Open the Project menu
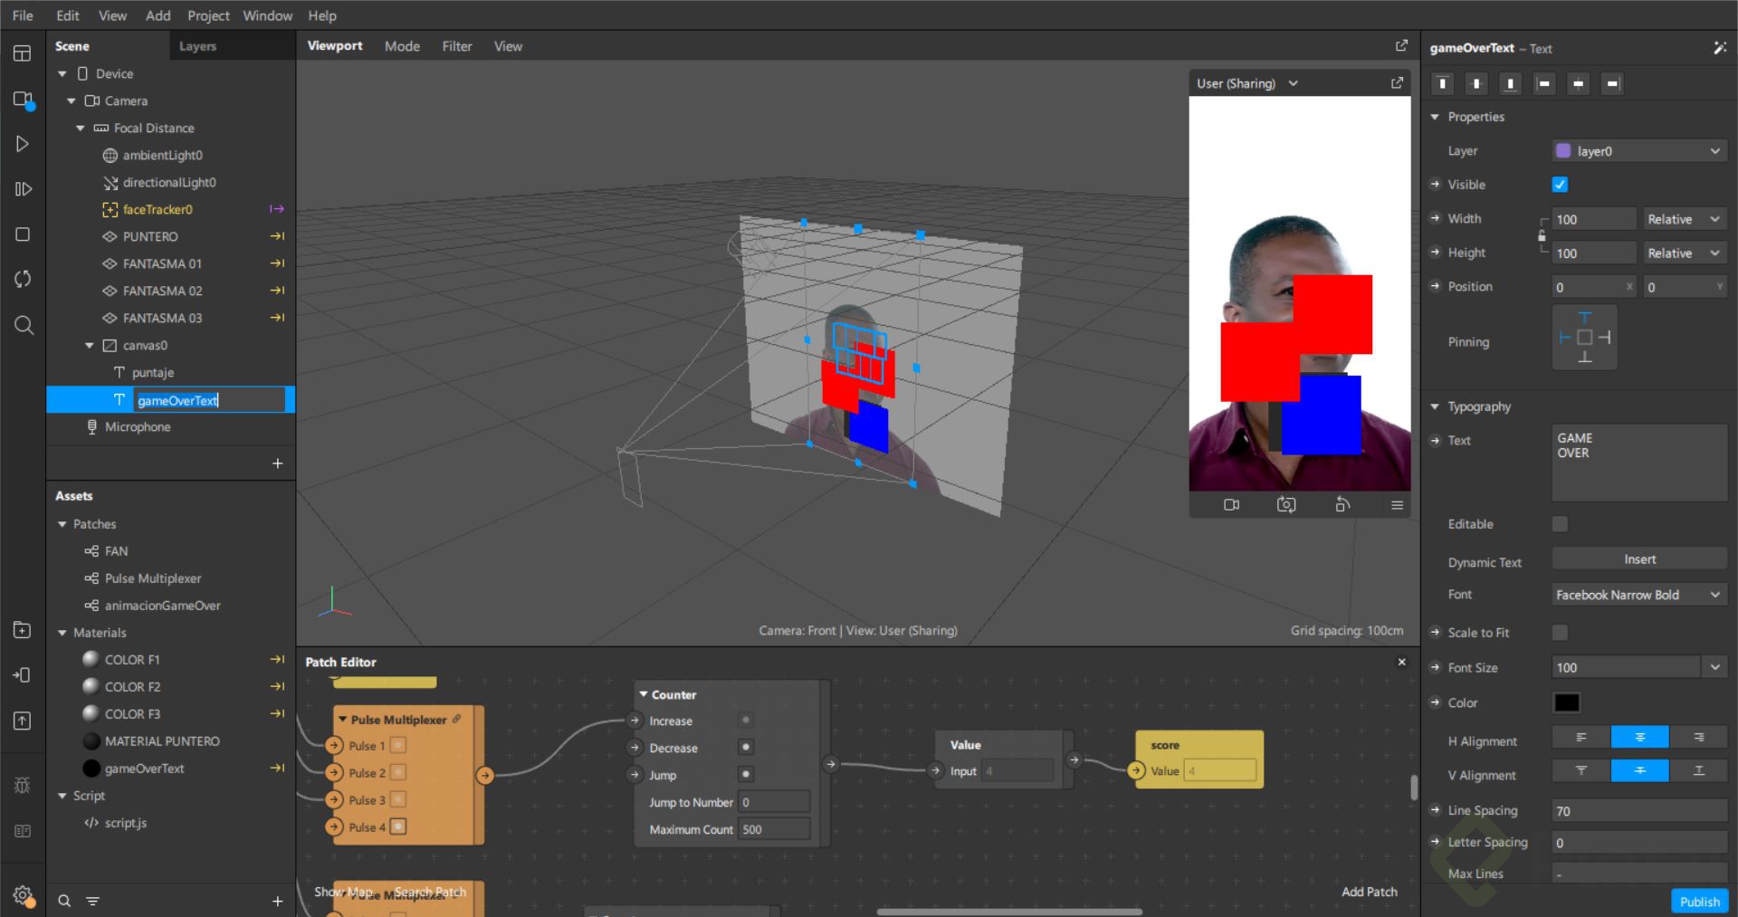1738x917 pixels. 208,15
